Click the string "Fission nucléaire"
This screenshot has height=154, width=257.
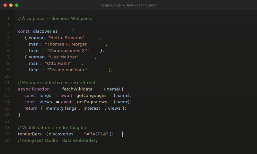coord(67,70)
